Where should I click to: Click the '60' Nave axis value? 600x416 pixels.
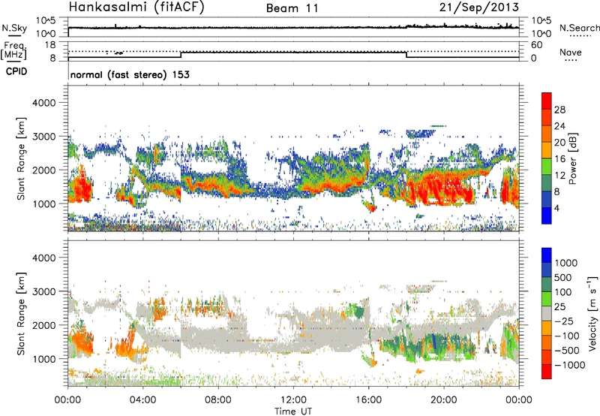click(x=537, y=45)
